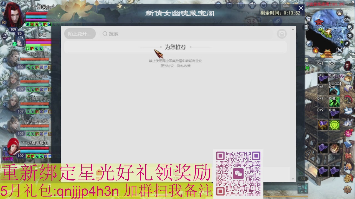Click the card icon left of minimap
This screenshot has width=355, height=199.
click(308, 19)
